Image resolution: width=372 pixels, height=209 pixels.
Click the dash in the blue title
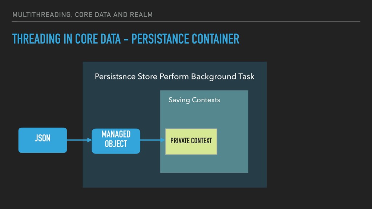coord(126,39)
